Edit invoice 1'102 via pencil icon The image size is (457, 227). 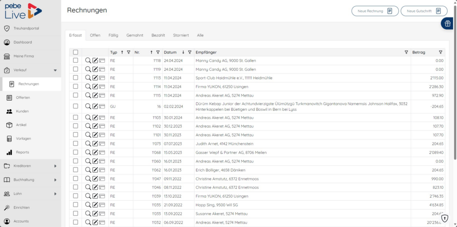[95, 126]
